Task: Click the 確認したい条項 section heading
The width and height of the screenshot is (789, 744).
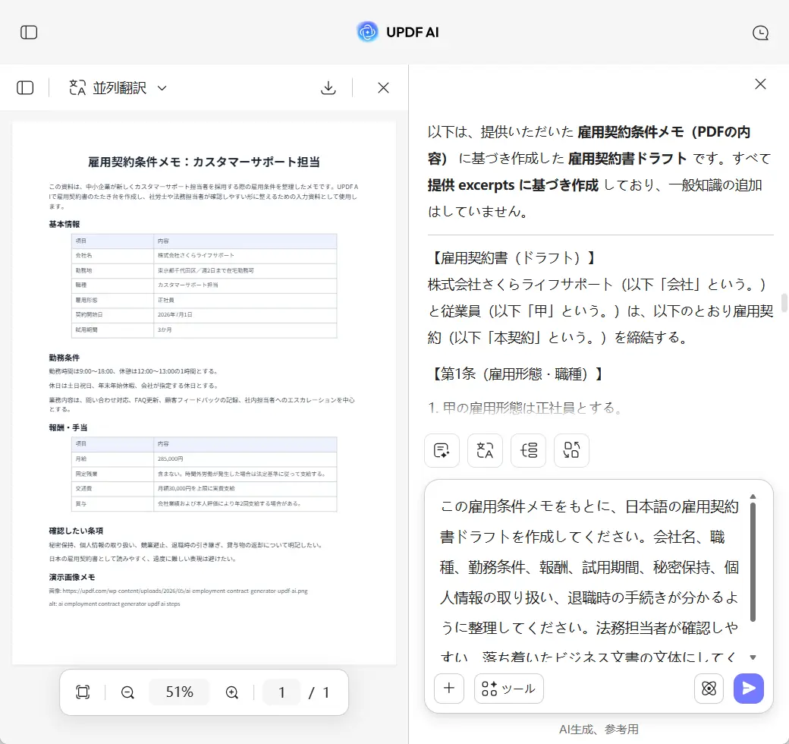Action: pyautogui.click(x=76, y=531)
